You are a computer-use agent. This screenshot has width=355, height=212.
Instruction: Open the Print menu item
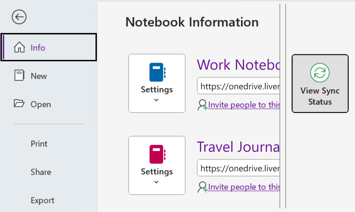point(39,143)
